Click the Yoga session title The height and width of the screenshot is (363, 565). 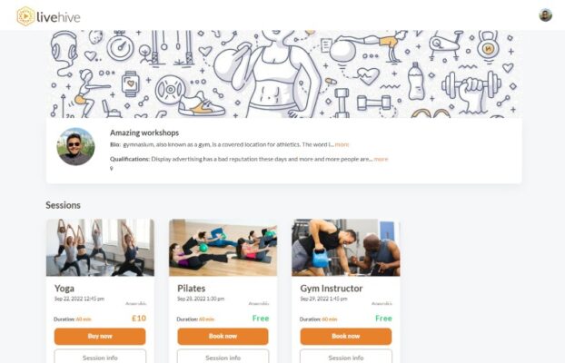click(64, 289)
